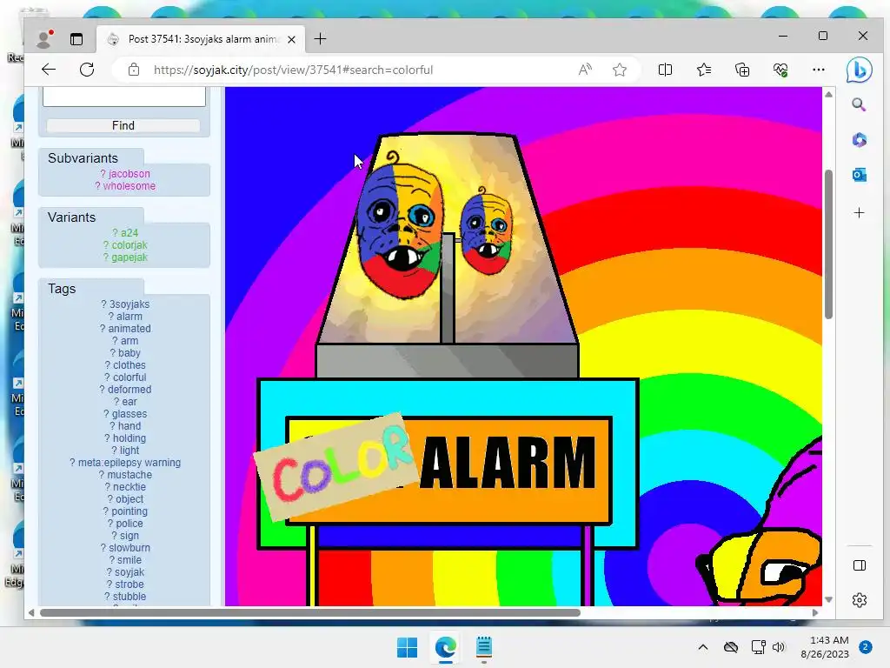Focus the tag search text box
The image size is (890, 668).
124,97
